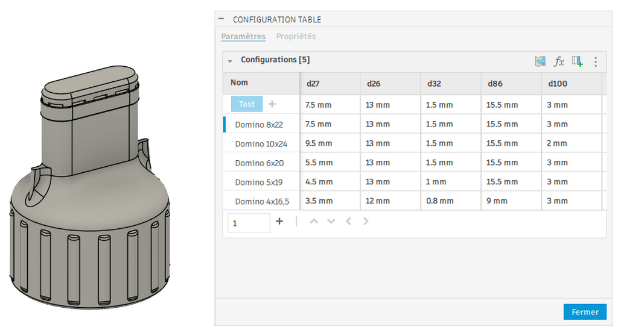Move the column left with the left arrow

click(x=348, y=221)
